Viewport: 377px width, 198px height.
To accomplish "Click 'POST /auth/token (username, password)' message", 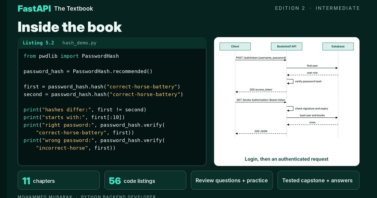I will [261, 58].
